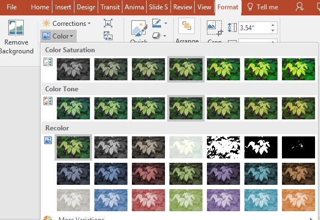320x220 pixels.
Task: Open the File menu tab
Action: point(12,7)
